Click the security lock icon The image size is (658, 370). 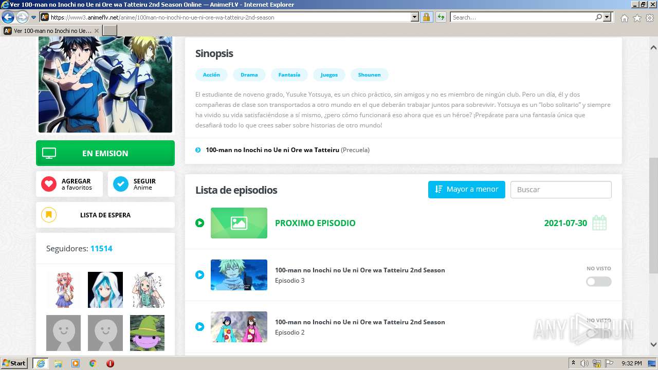point(426,17)
